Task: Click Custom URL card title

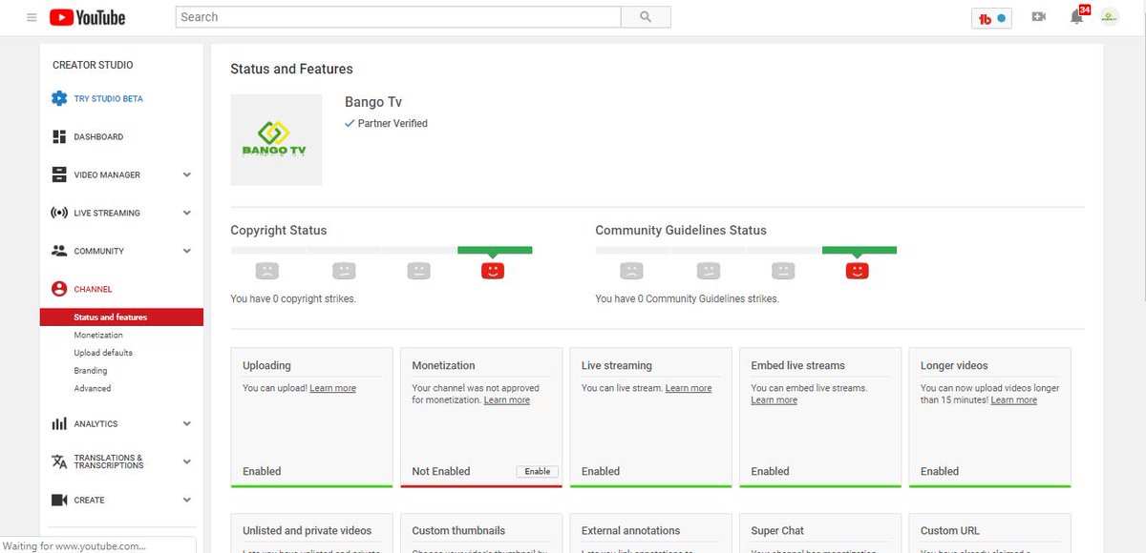Action: (950, 530)
